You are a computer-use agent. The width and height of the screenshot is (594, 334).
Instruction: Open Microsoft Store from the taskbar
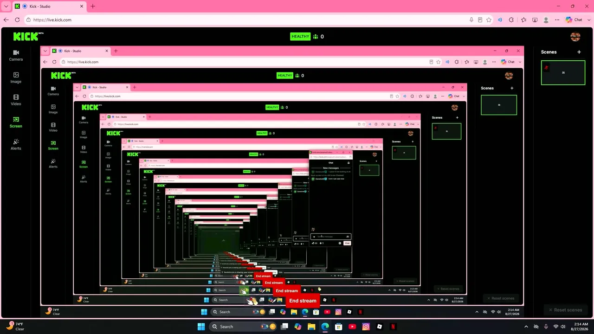click(339, 327)
